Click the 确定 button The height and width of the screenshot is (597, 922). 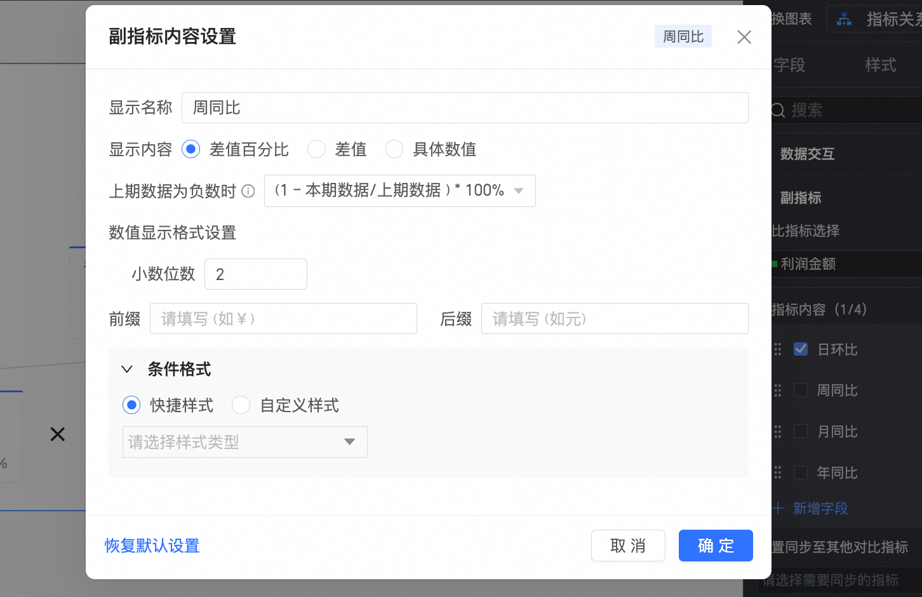tap(716, 546)
